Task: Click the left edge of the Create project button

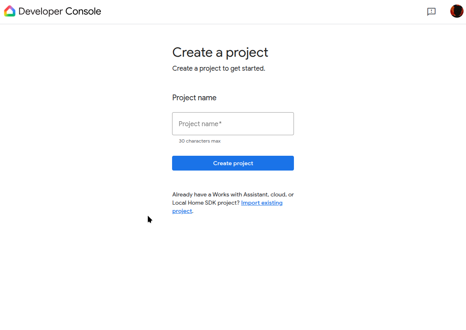Action: tap(175, 163)
